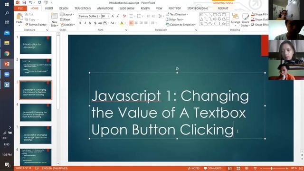Click the Undo arrow icon
The height and width of the screenshot is (171, 304).
point(30,2)
